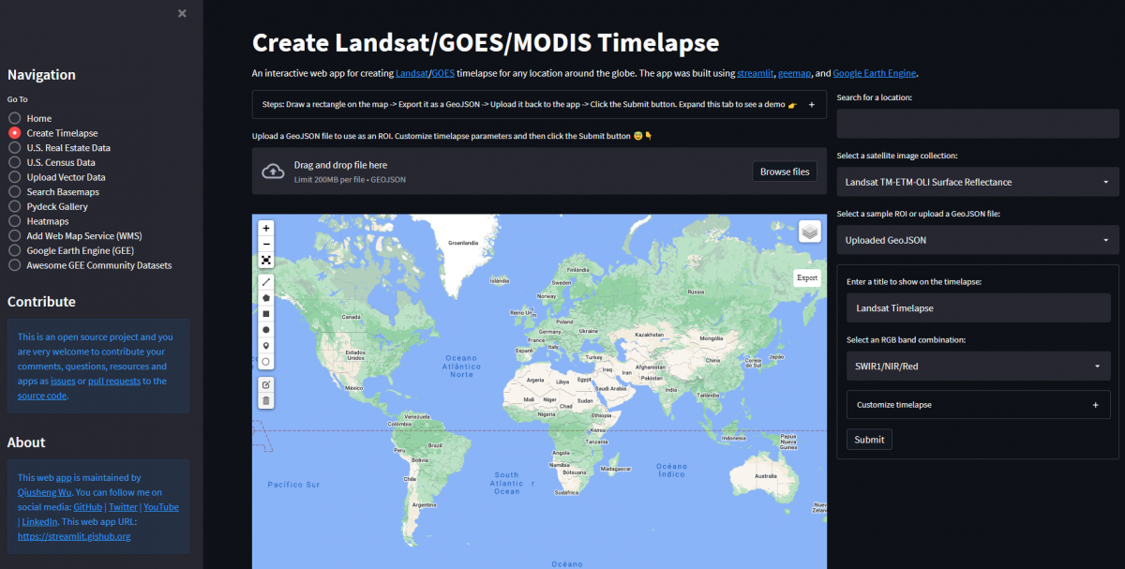Open the map layers control
Viewport: 1125px width, 569px height.
(810, 232)
